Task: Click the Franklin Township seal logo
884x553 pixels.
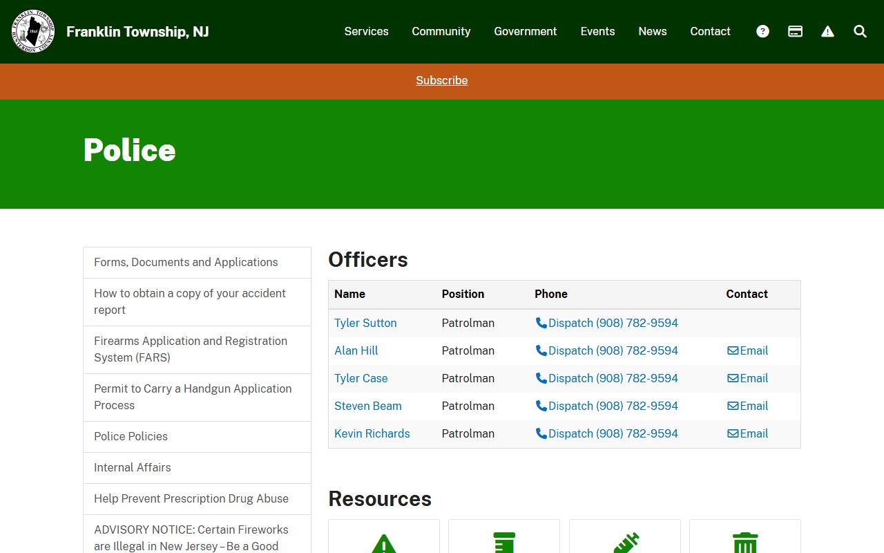Action: click(x=33, y=32)
